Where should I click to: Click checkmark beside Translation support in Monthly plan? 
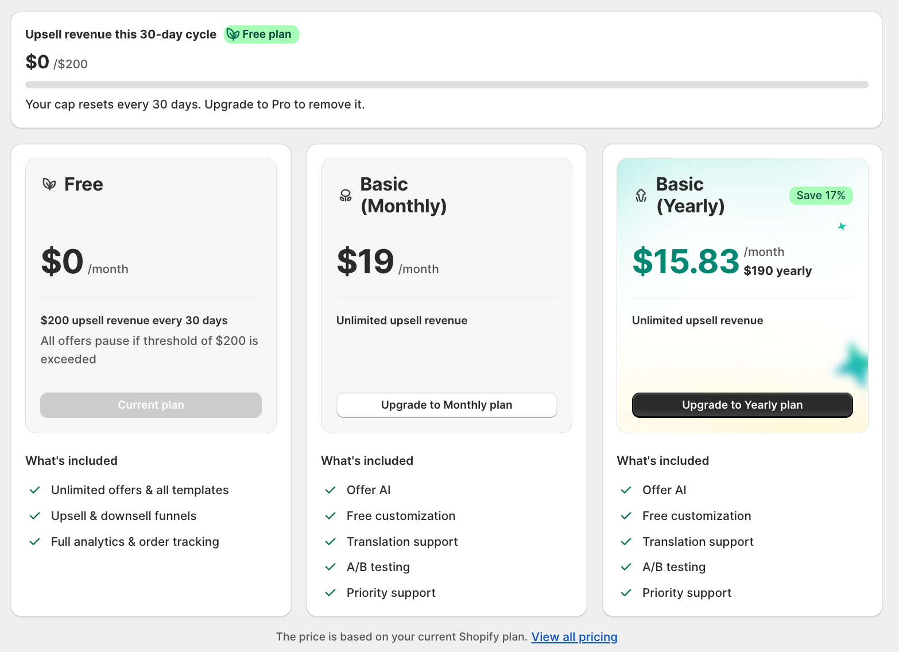(x=331, y=542)
